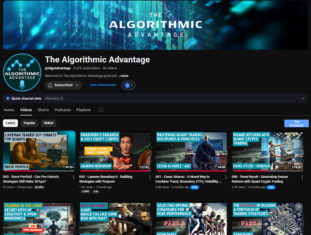Click the channel avatar logo
Viewport: 311px width, 235px height.
(x=22, y=72)
